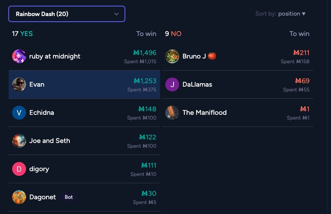Click the Echidna username
The width and height of the screenshot is (331, 214).
[42, 113]
